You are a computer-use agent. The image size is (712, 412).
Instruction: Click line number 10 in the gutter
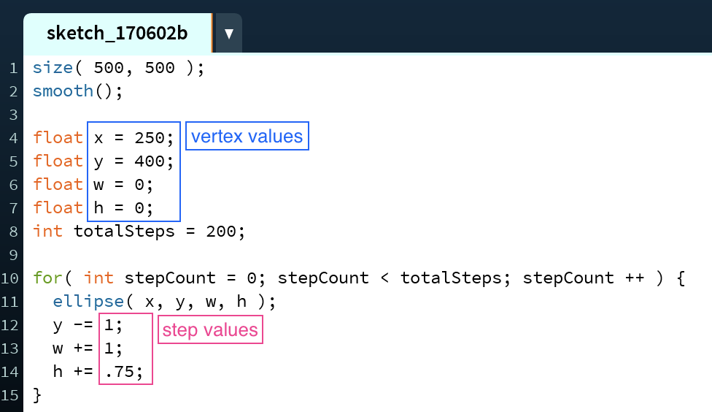pos(9,278)
